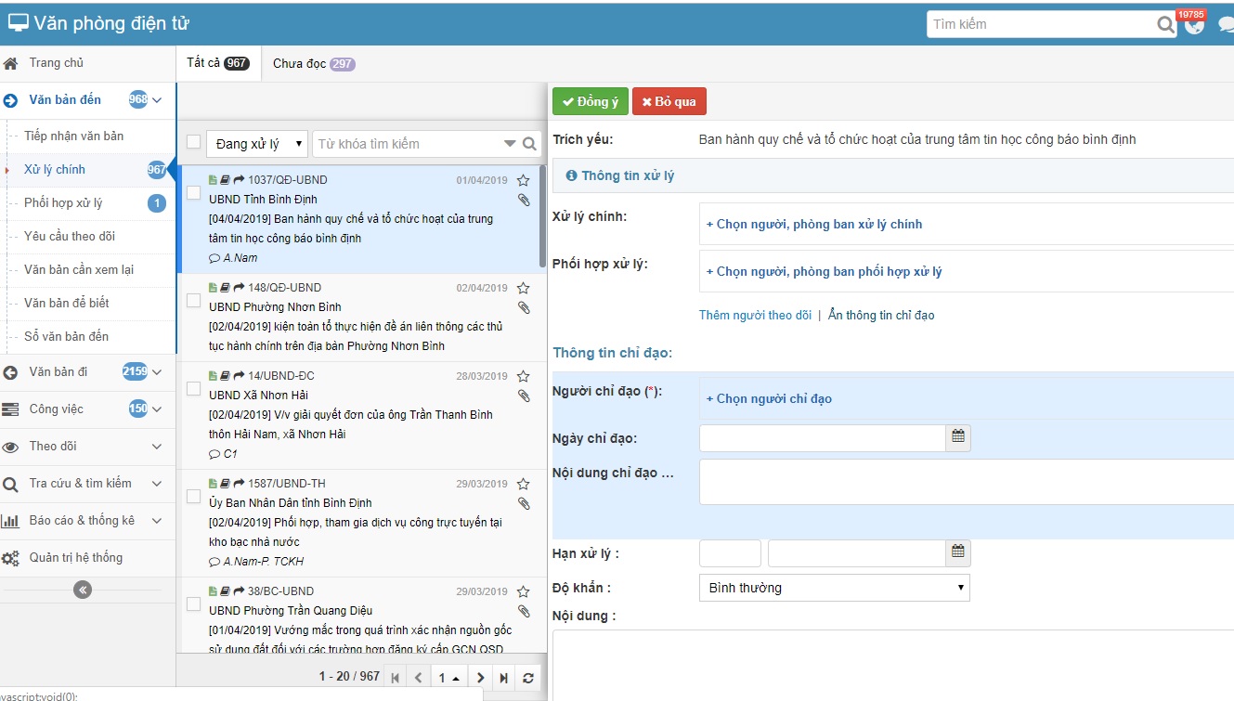The height and width of the screenshot is (701, 1234).
Task: Expand Tra cứu & tìm kiếm chevron
Action: (x=157, y=484)
